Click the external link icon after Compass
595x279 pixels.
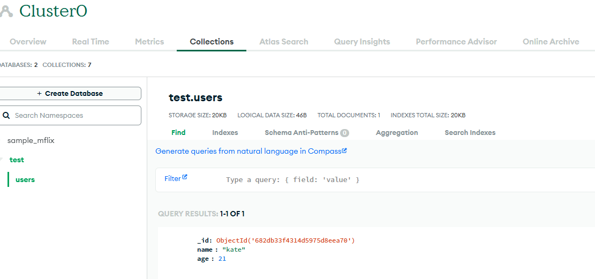click(x=344, y=150)
